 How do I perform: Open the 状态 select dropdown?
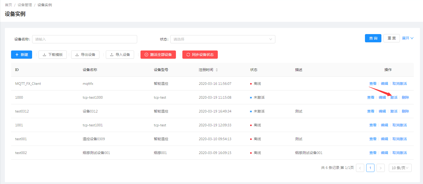coord(223,39)
